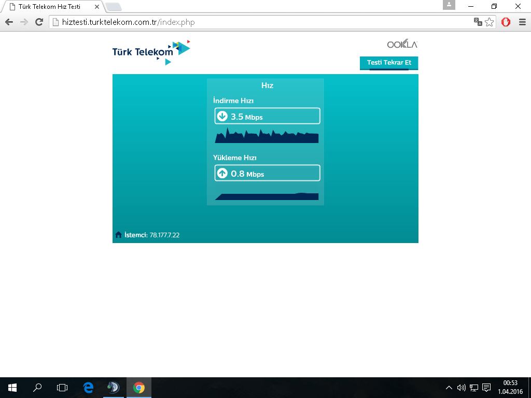
Task: Click the page icon in the address bar
Action: pos(55,22)
